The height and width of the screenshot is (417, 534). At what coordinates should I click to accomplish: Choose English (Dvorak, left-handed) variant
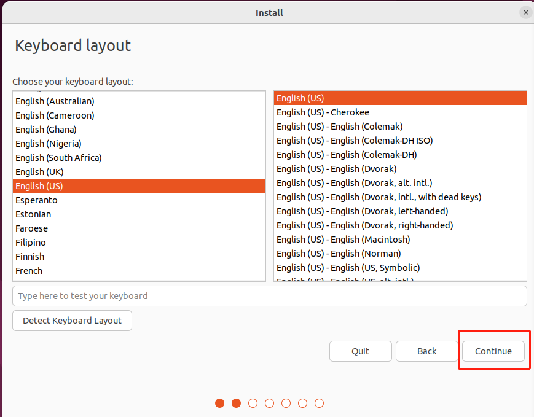362,211
